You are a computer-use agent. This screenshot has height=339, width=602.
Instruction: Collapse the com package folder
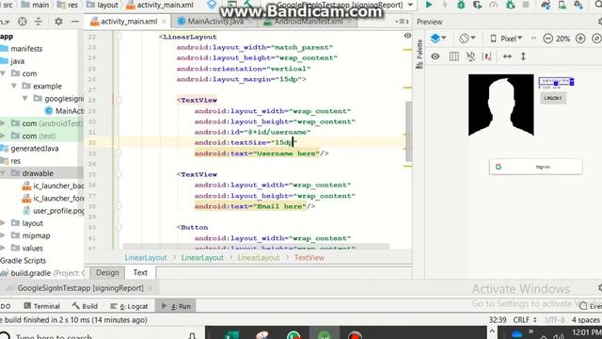pos(4,73)
